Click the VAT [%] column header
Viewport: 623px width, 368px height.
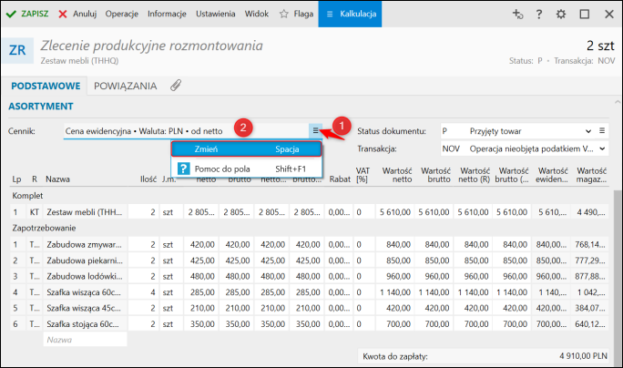pyautogui.click(x=363, y=175)
